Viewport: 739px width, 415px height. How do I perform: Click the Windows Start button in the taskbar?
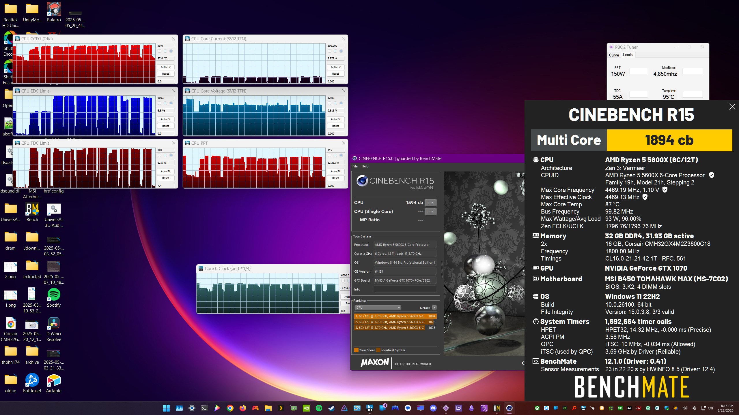click(x=166, y=408)
